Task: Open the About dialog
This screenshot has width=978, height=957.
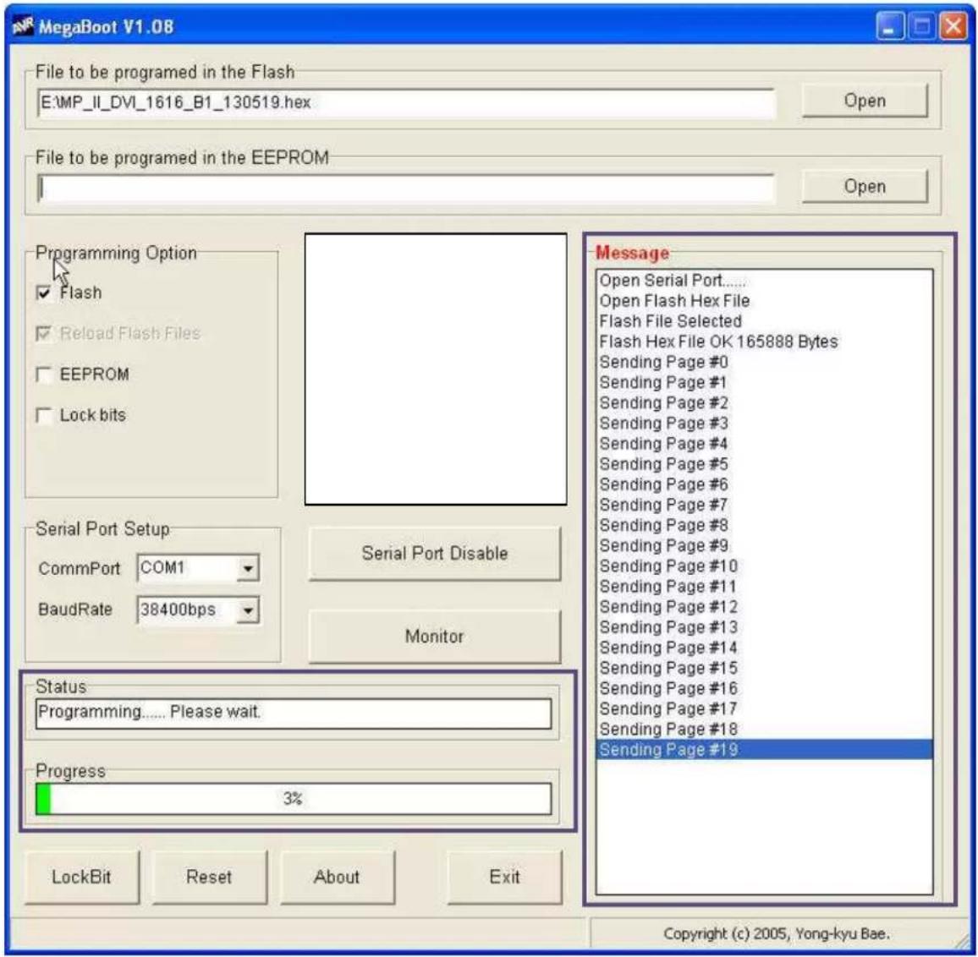Action: (x=337, y=877)
